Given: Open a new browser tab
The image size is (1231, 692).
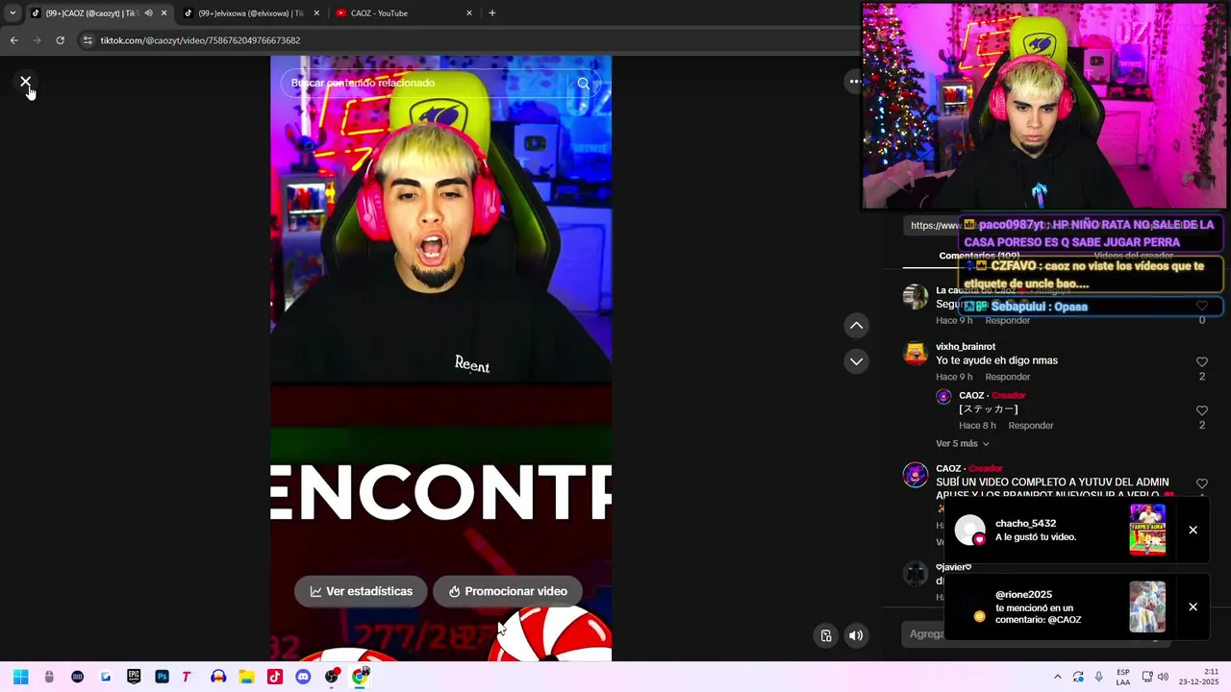Looking at the screenshot, I should 492,12.
